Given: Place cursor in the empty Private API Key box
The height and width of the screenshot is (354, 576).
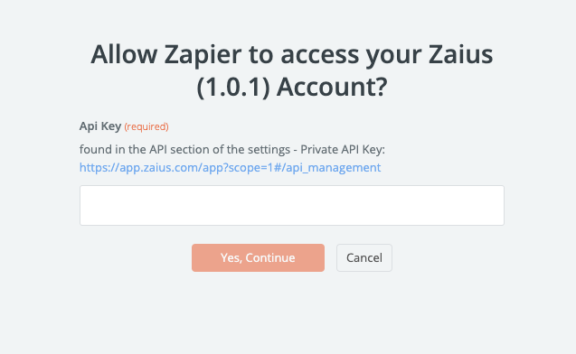Looking at the screenshot, I should pyautogui.click(x=292, y=205).
